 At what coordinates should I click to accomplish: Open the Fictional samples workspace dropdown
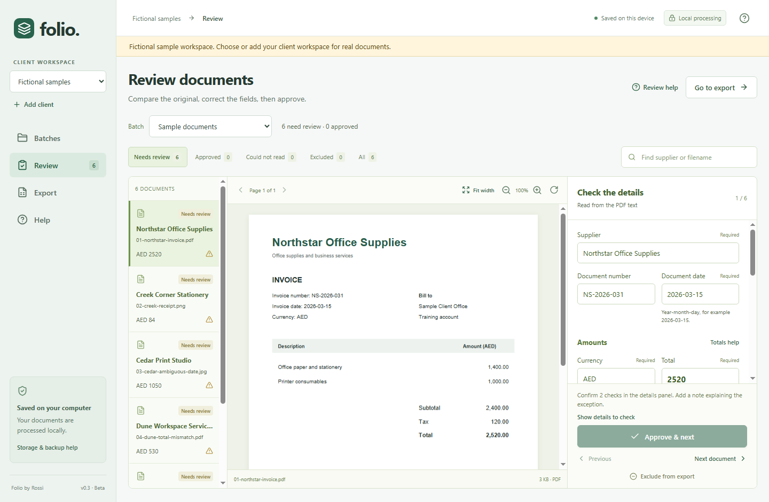pos(58,82)
